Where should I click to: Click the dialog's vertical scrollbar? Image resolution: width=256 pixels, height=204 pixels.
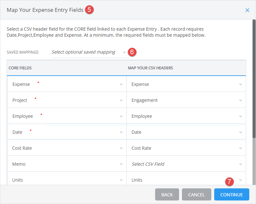(x=254, y=79)
